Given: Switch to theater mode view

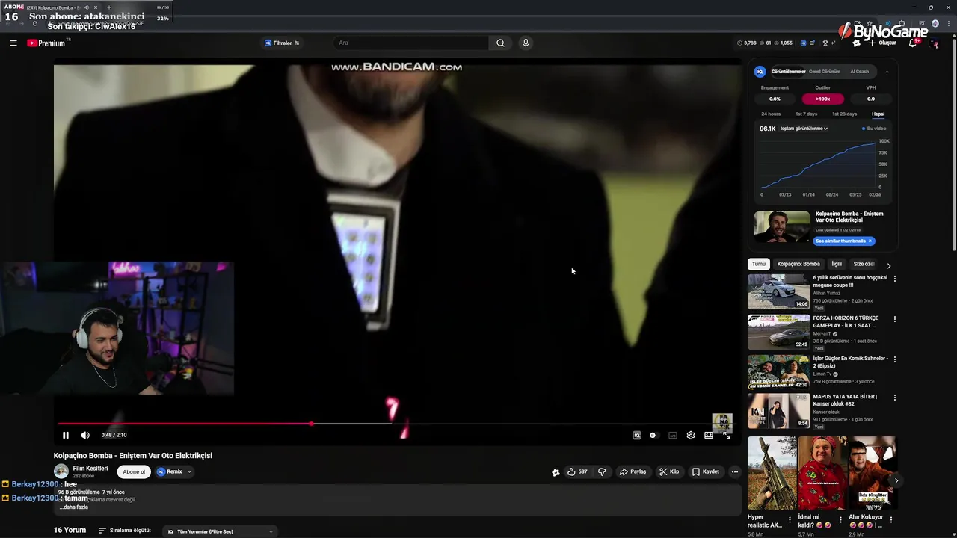Looking at the screenshot, I should pyautogui.click(x=709, y=435).
